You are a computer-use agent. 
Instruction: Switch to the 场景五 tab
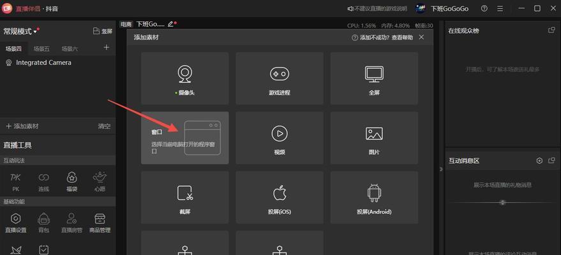(x=41, y=49)
